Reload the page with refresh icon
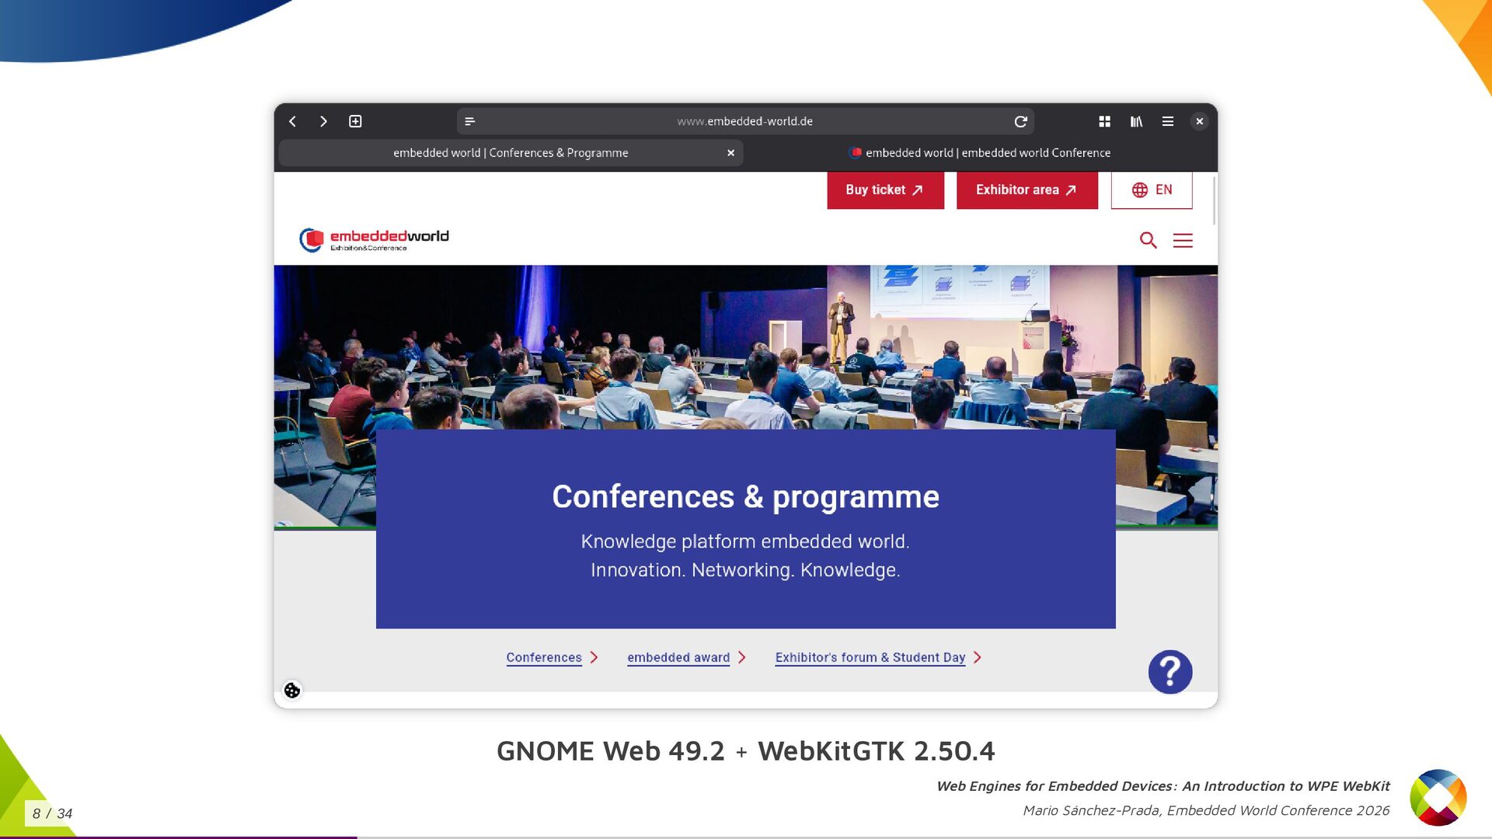This screenshot has width=1492, height=839. 1020,121
